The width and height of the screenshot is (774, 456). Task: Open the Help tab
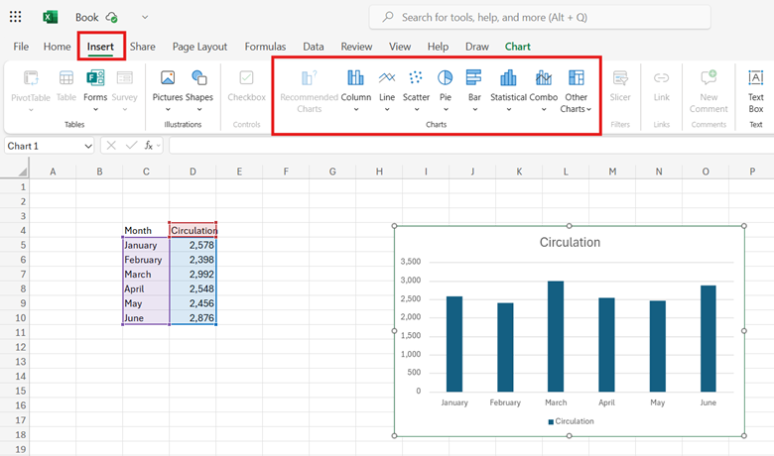[438, 47]
